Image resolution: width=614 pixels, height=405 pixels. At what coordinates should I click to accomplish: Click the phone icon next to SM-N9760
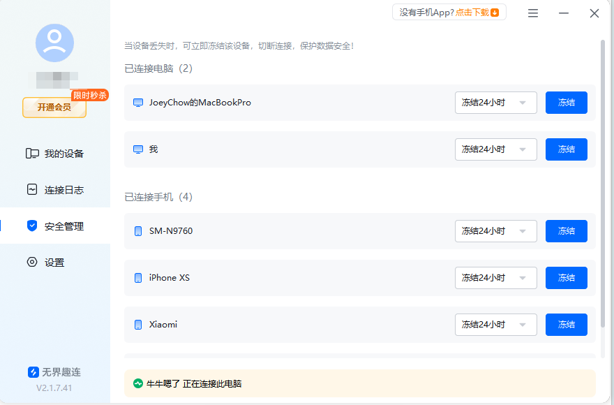[x=137, y=230]
